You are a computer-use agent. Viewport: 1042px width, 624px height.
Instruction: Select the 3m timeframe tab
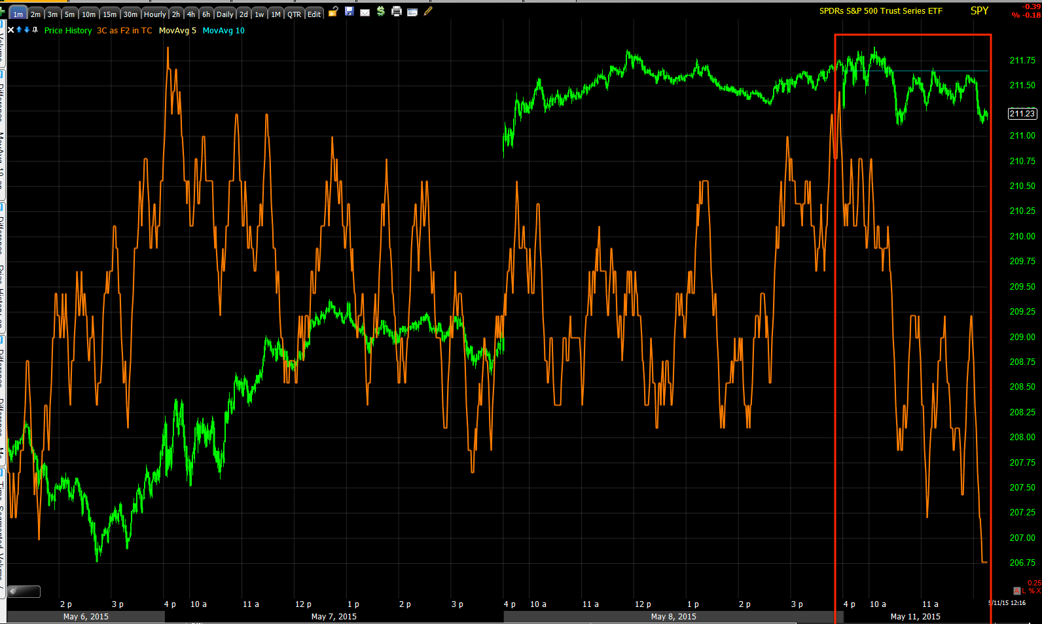point(52,14)
